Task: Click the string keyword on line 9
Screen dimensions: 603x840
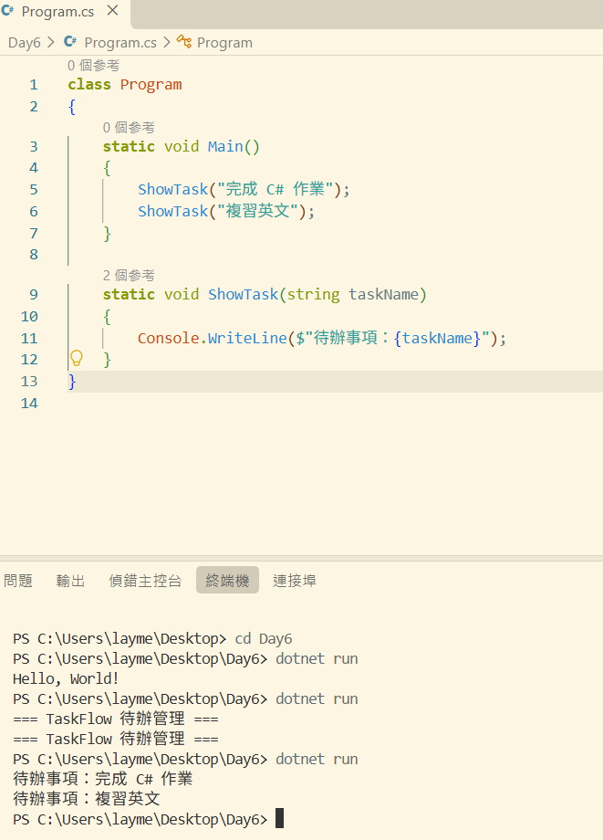Action: (313, 295)
